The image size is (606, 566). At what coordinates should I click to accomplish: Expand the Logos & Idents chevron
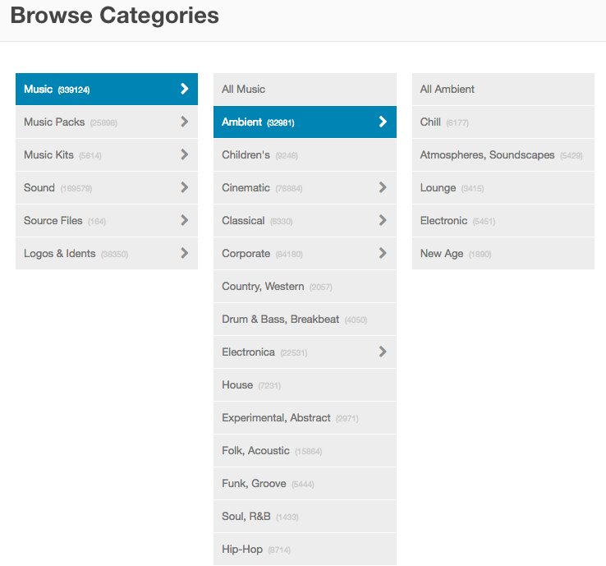coord(185,253)
